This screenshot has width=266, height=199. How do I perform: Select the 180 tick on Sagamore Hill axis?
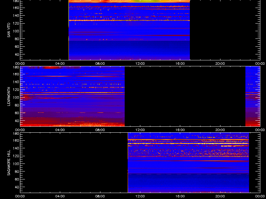[16, 133]
